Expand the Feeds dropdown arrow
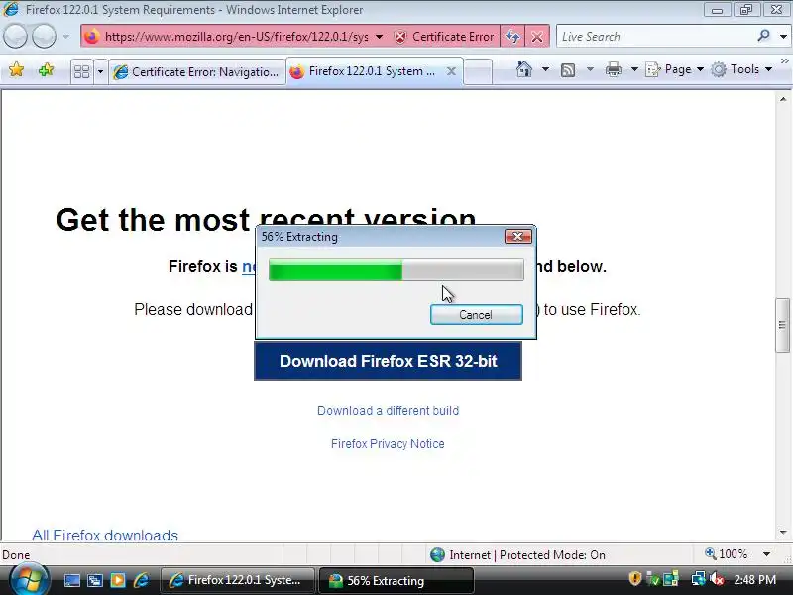This screenshot has height=595, width=793. 590,69
